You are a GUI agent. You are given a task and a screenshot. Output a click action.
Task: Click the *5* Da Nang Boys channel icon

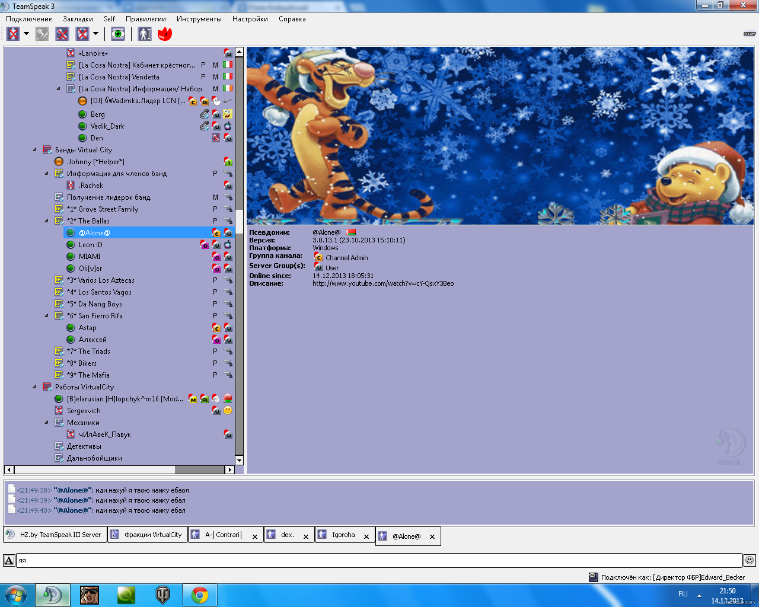click(x=59, y=304)
